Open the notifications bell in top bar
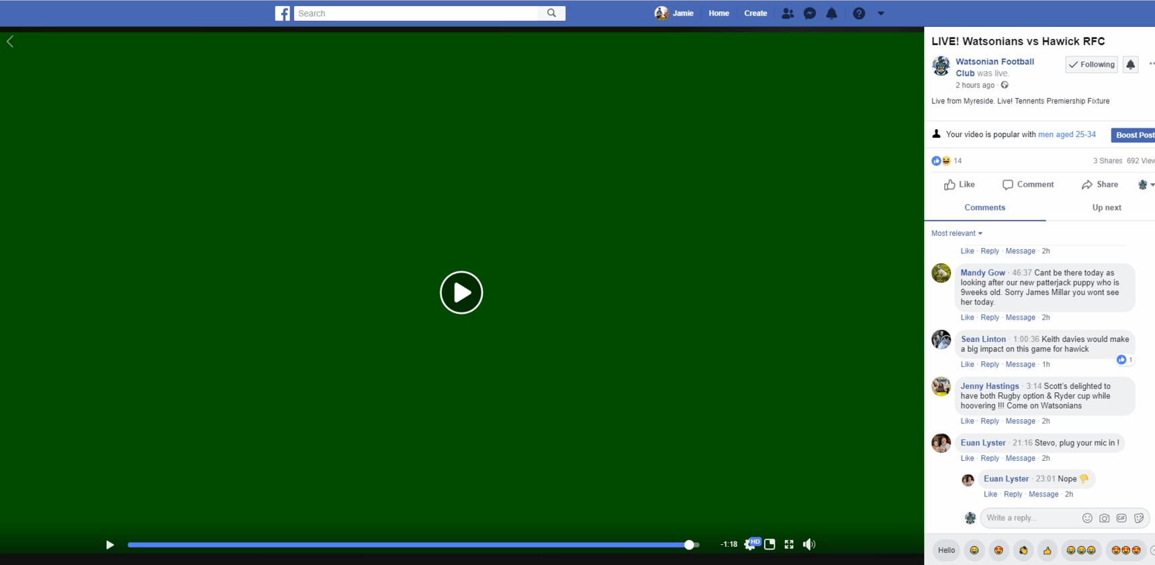 click(831, 13)
